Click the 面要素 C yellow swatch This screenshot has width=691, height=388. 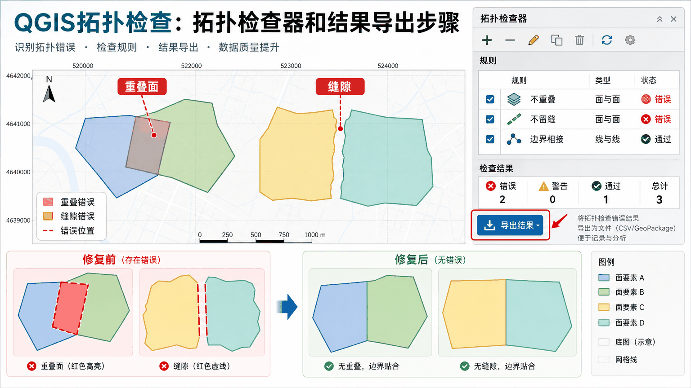(604, 307)
